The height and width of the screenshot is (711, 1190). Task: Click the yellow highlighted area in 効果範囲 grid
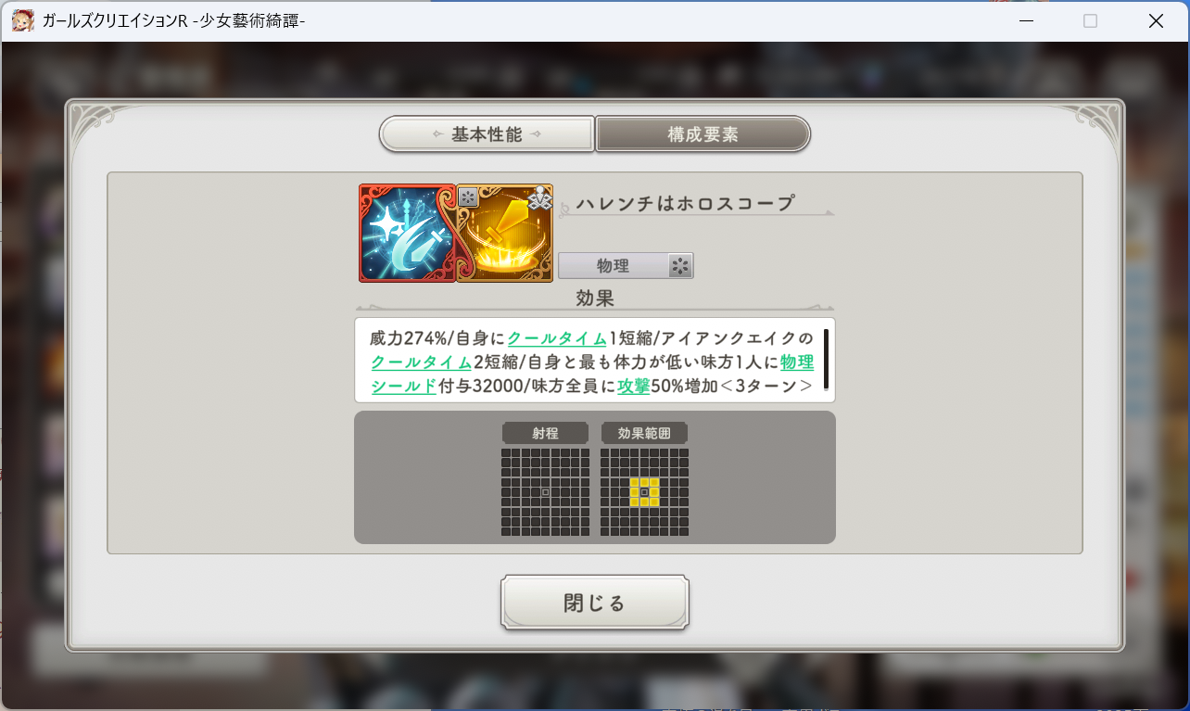coord(644,492)
